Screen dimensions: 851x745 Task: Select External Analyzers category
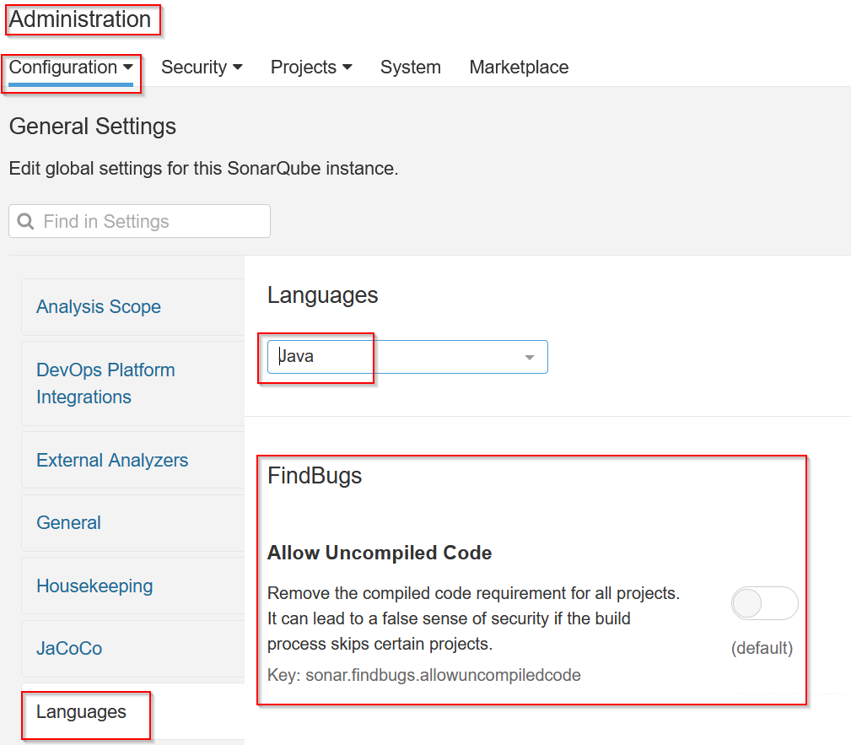pos(112,460)
